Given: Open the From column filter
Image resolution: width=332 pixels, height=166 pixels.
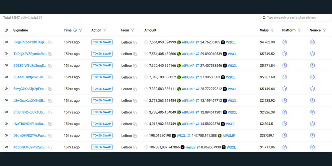Looking at the screenshot, I should 132,30.
